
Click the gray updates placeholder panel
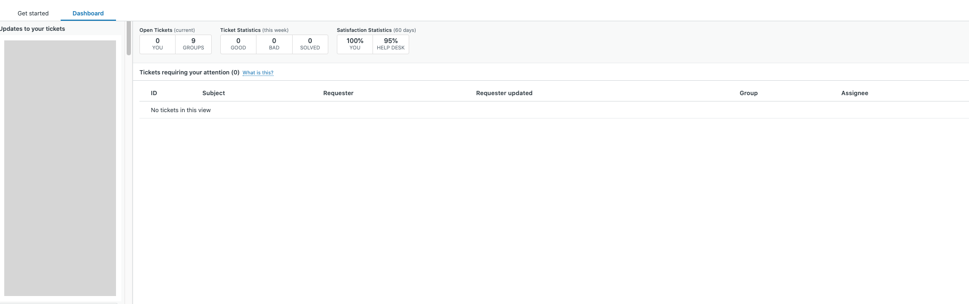coord(60,168)
